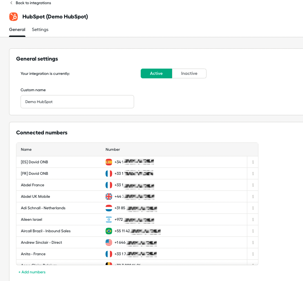The image size is (303, 281).
Task: Switch to the General tab
Action: coord(17,30)
